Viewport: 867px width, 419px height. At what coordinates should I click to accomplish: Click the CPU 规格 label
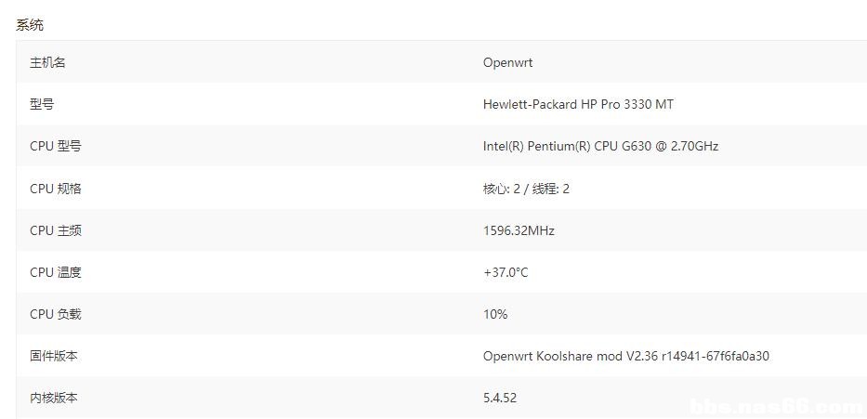(x=55, y=189)
